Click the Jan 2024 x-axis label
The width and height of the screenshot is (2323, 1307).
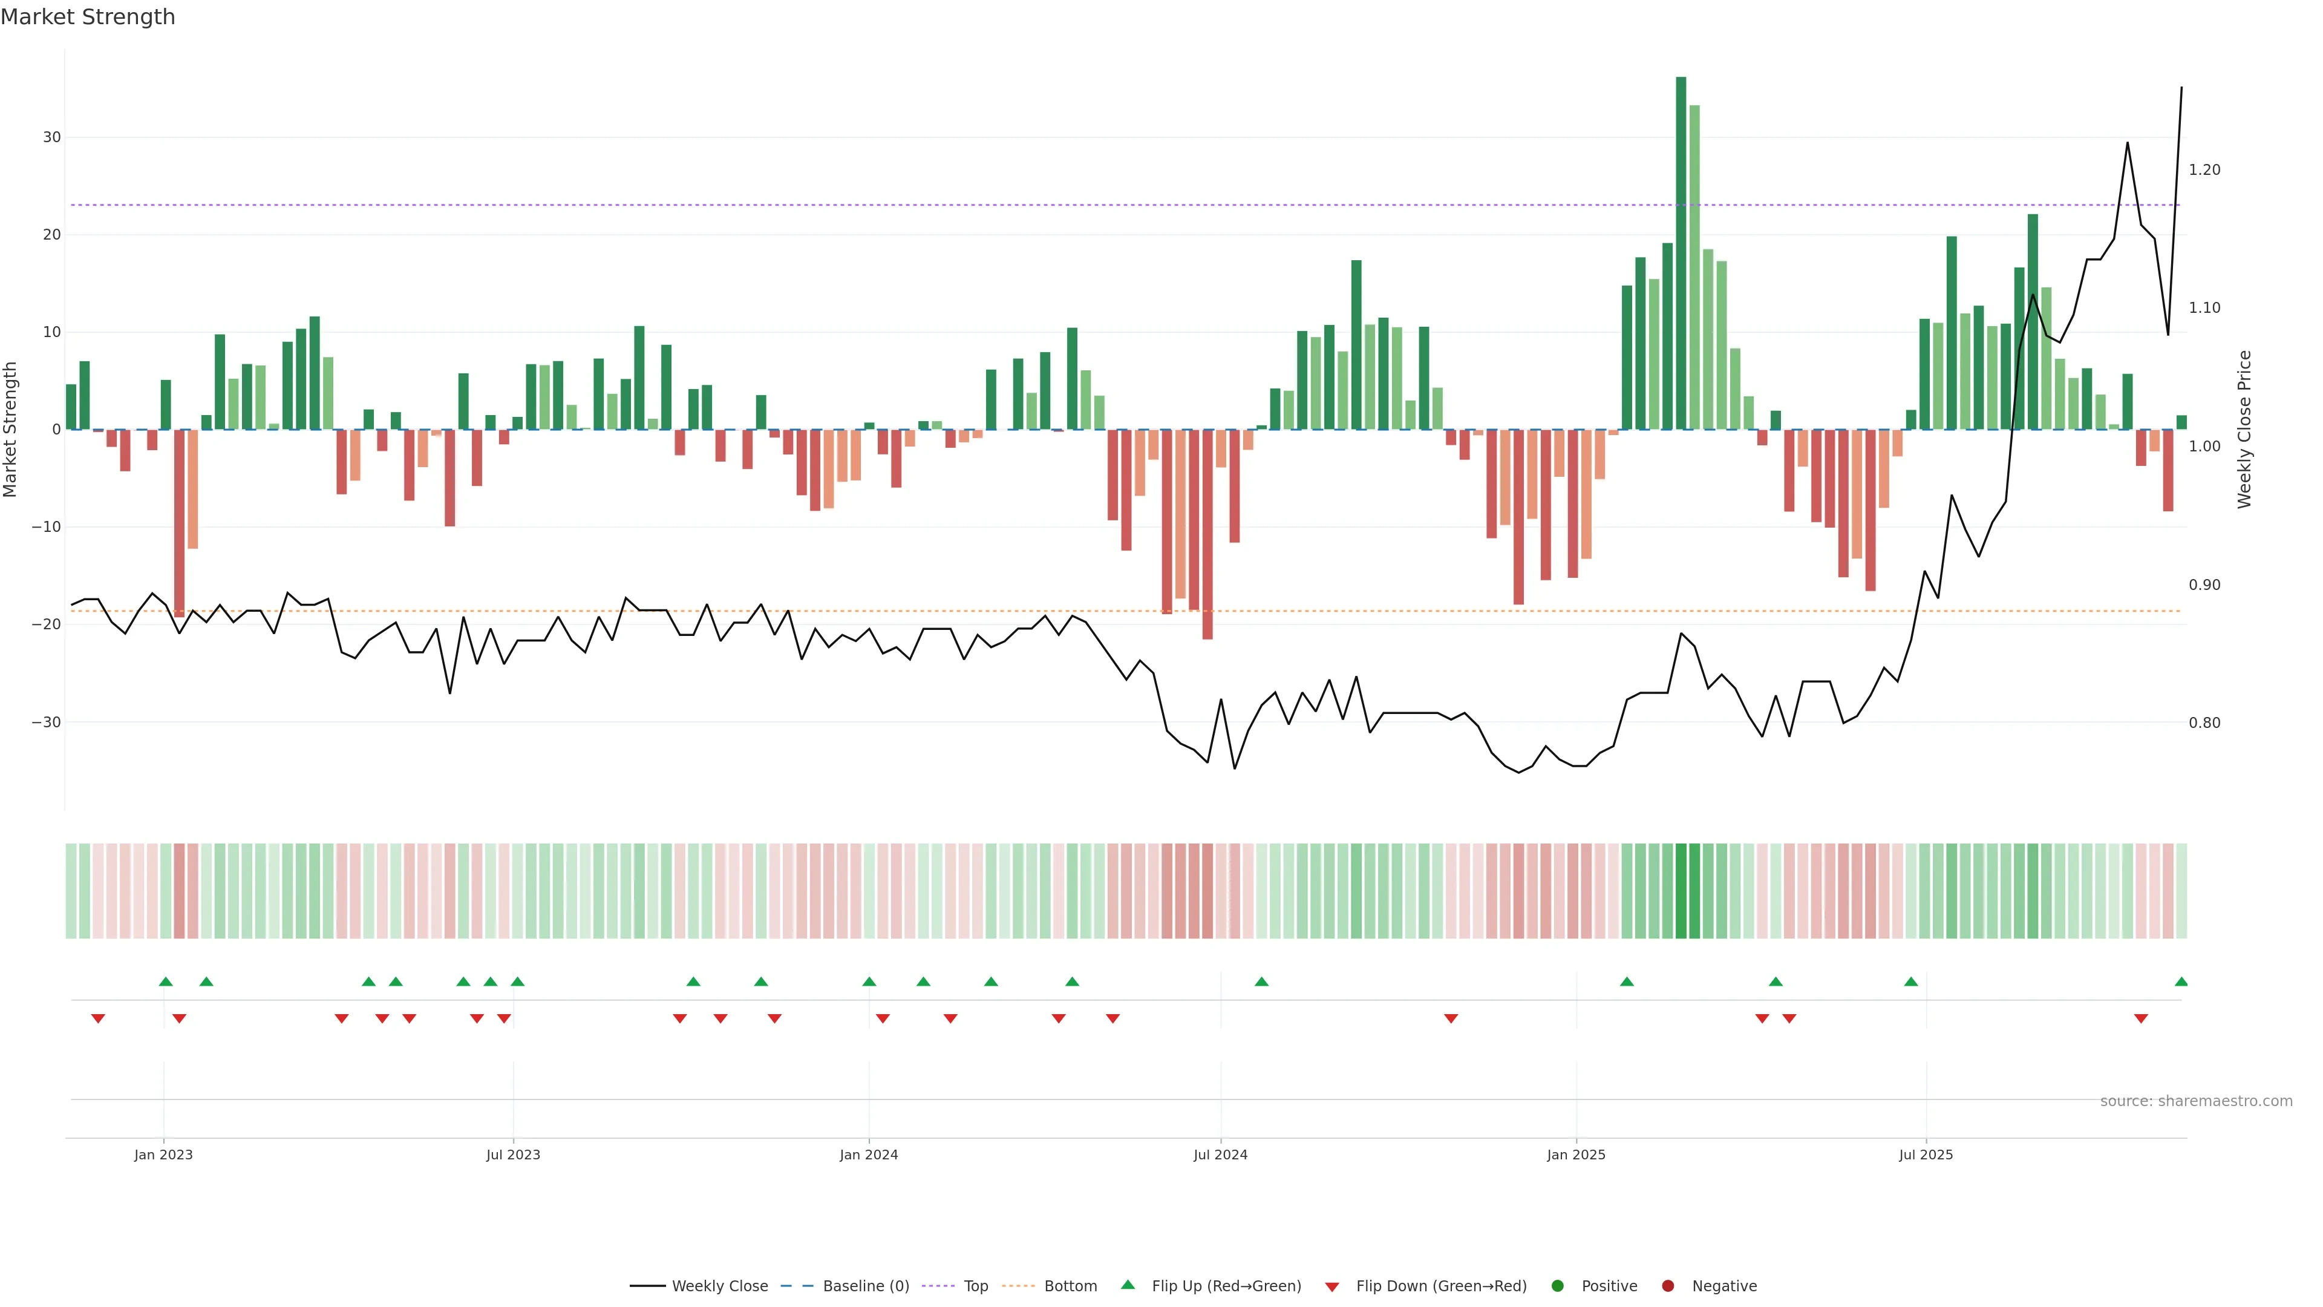[x=869, y=1155]
